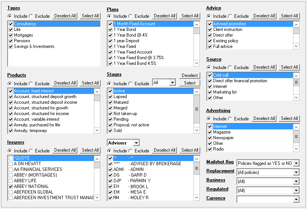This screenshot has width=307, height=209.
Task: Uncheck ABBEY NATIONAL in Insurers list
Action: tap(11, 186)
